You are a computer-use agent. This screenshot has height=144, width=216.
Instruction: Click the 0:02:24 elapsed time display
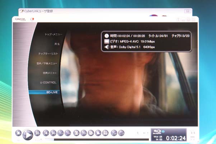click(x=176, y=138)
